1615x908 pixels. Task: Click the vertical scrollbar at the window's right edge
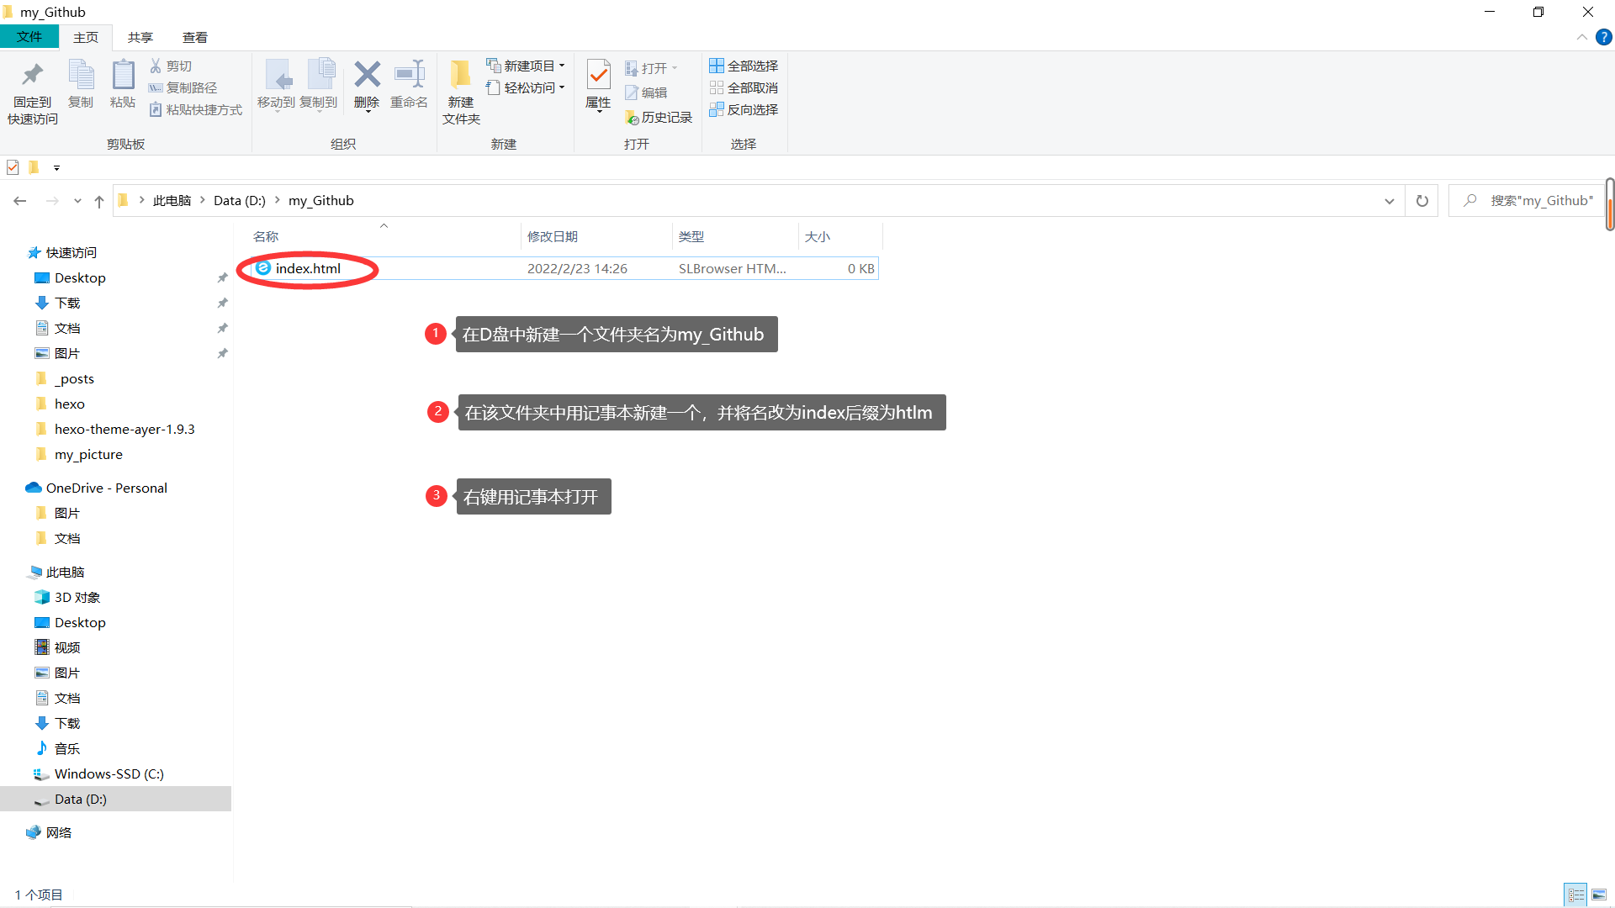tap(1610, 203)
